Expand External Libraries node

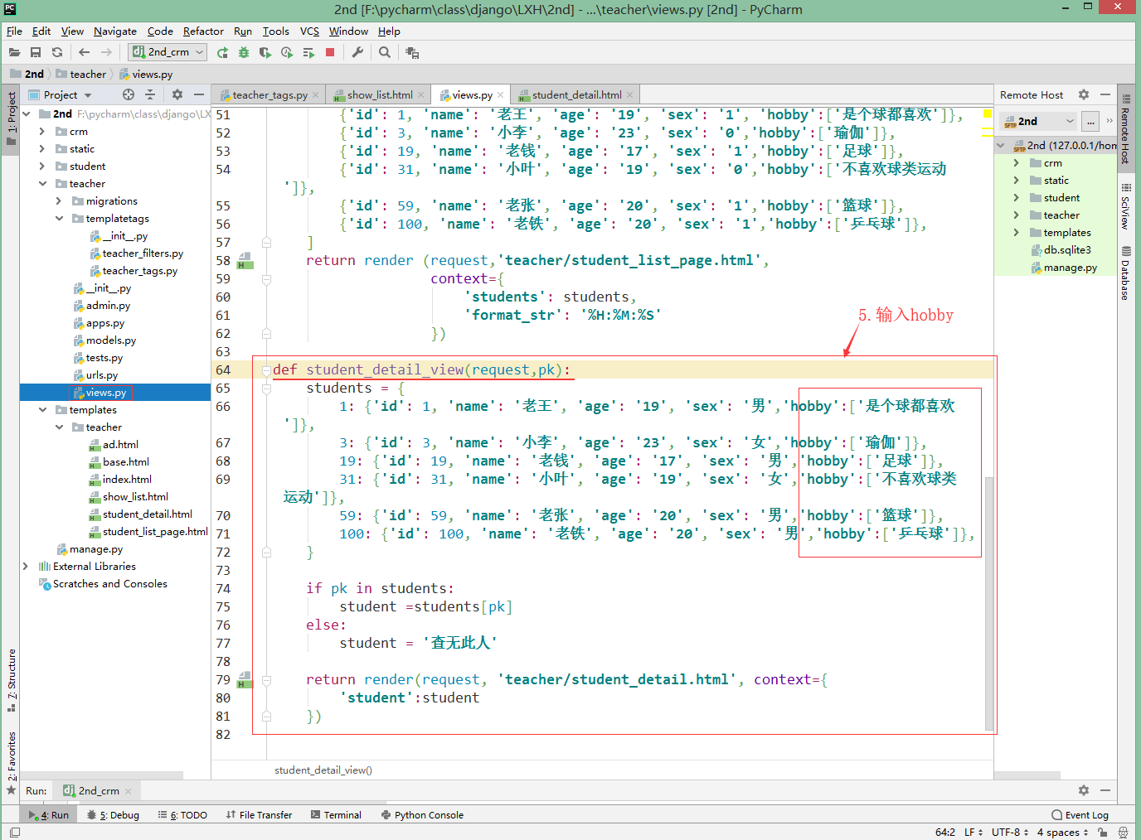point(26,567)
